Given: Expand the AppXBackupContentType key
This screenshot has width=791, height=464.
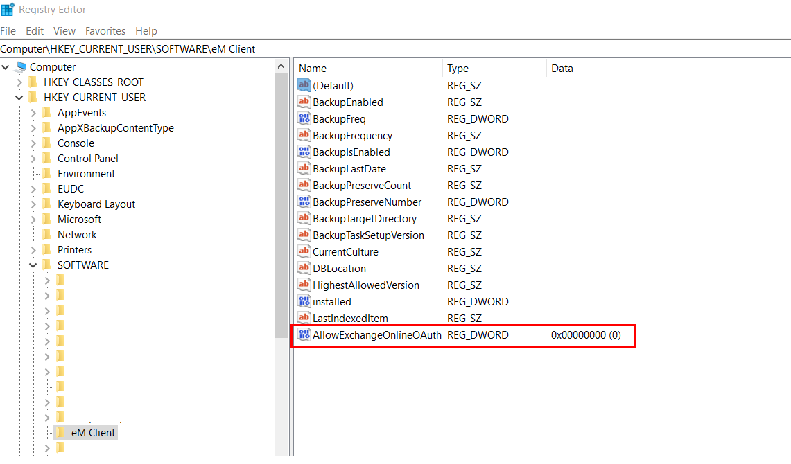Looking at the screenshot, I should (x=33, y=128).
